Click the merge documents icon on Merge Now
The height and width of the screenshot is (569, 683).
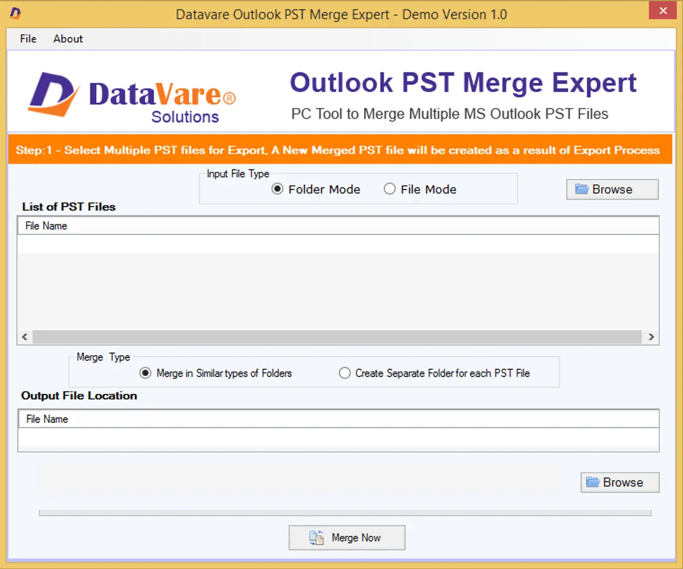click(316, 537)
